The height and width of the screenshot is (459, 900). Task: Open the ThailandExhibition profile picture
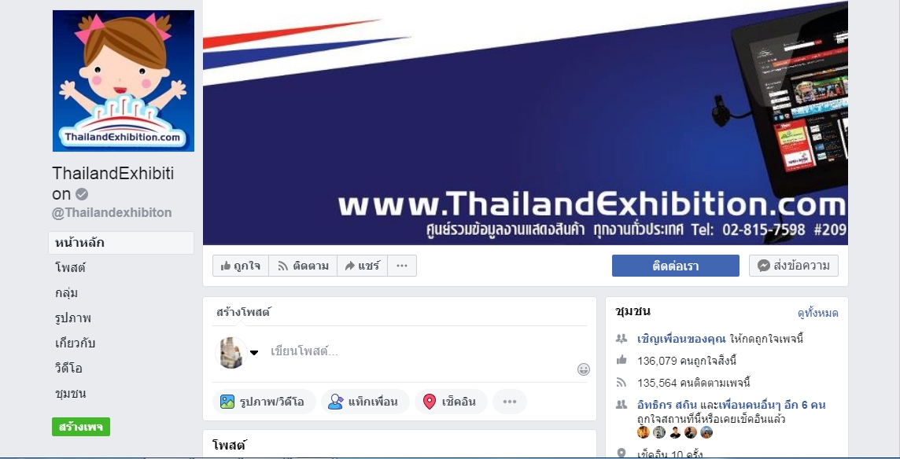[124, 81]
